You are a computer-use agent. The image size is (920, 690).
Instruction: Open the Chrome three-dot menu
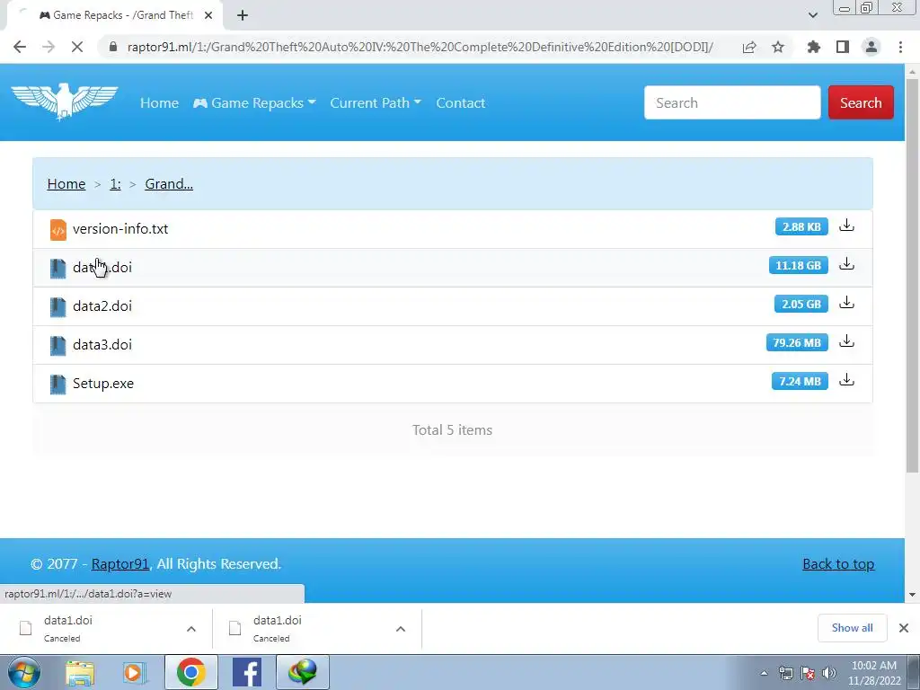coord(900,47)
